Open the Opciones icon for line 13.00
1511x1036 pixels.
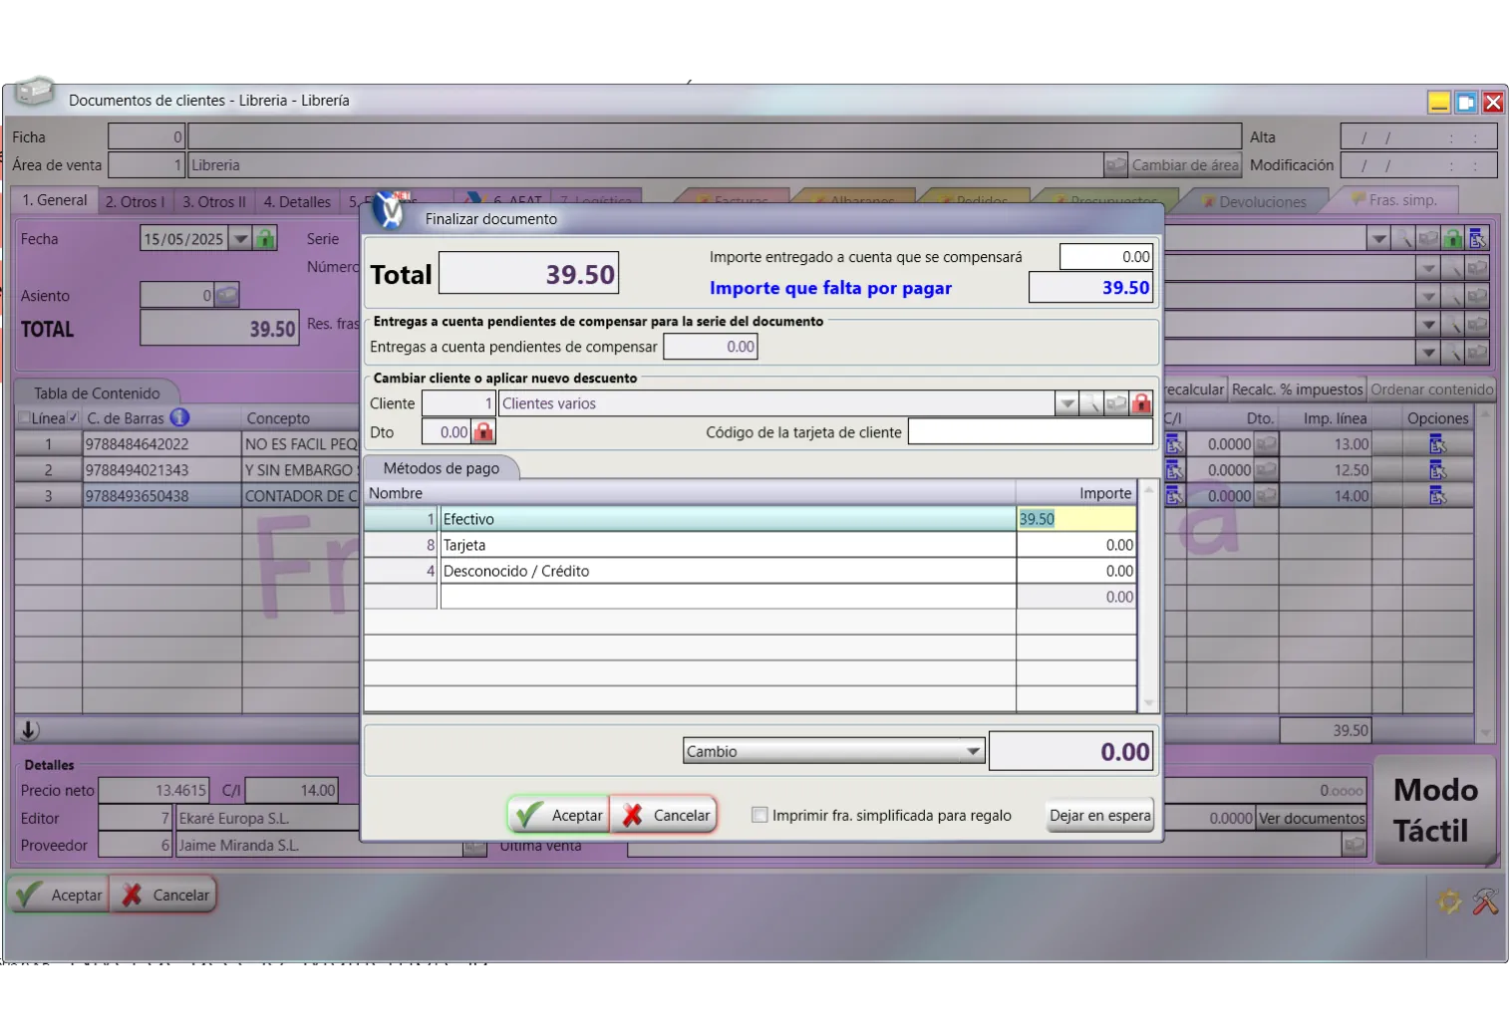pos(1437,444)
